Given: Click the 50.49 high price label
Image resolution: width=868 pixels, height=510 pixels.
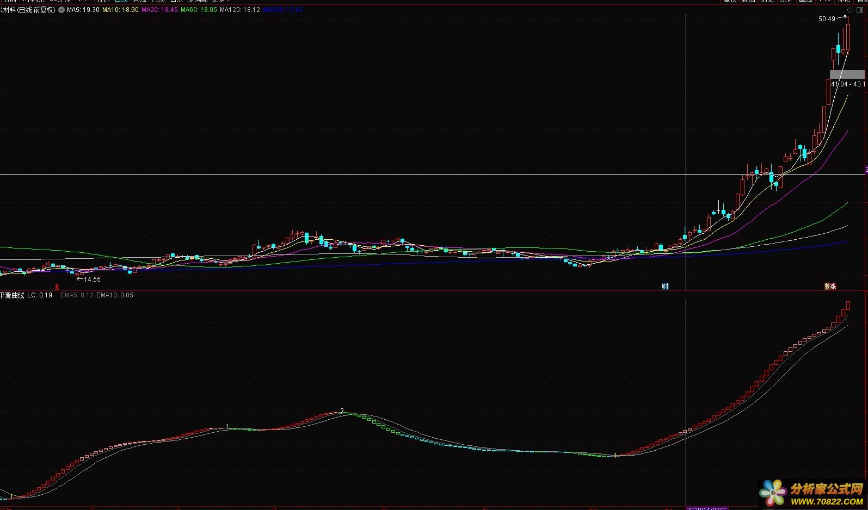Looking at the screenshot, I should (x=827, y=19).
